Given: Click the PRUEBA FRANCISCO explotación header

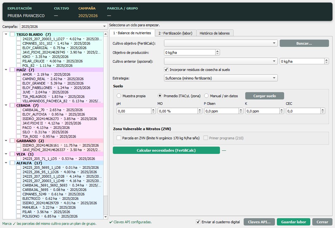Looking at the screenshot, I should [x=26, y=16].
